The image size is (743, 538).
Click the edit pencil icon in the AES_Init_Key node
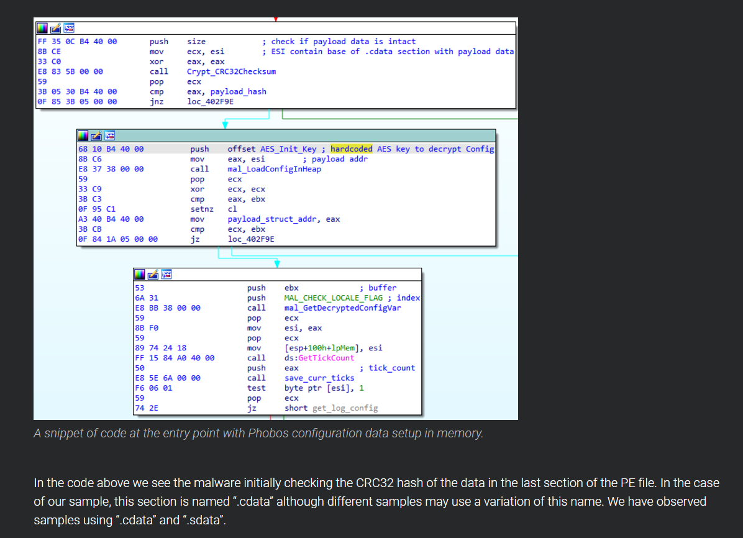96,136
